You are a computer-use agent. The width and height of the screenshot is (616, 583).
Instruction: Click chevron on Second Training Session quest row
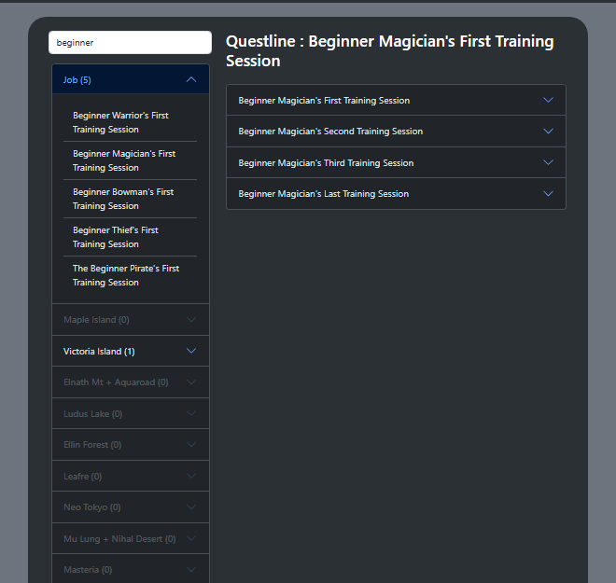coord(548,132)
